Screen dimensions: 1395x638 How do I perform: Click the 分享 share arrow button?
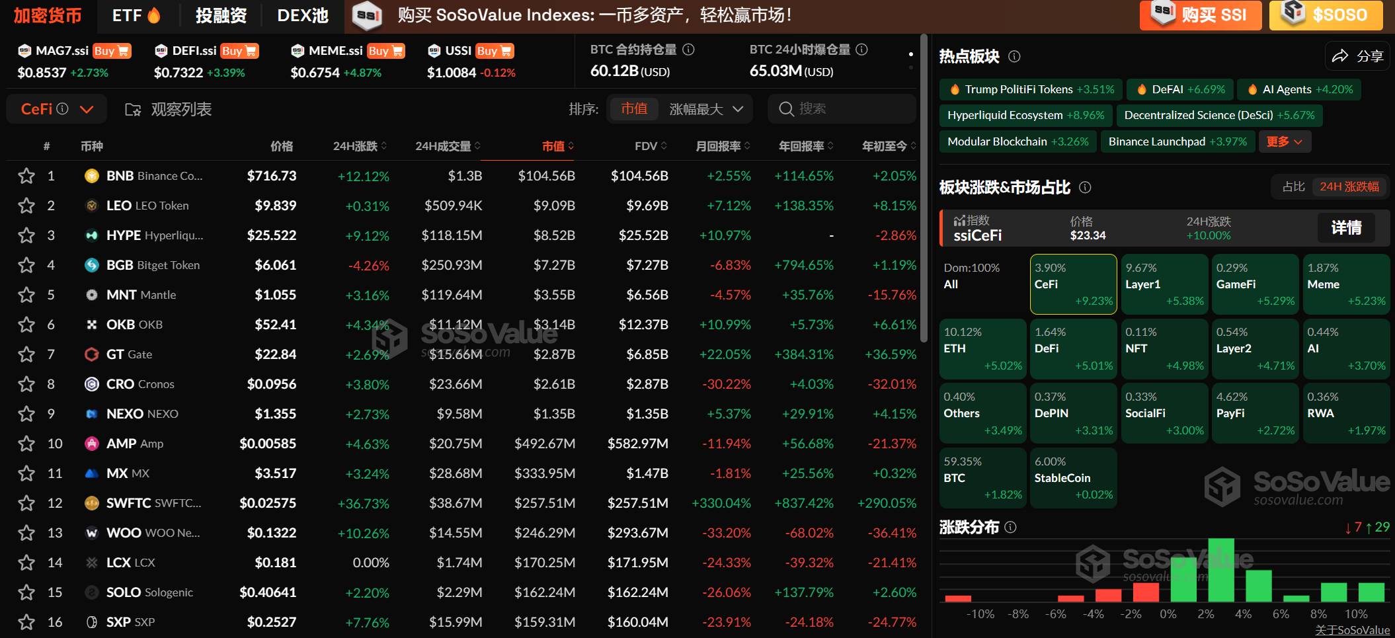(x=1358, y=56)
